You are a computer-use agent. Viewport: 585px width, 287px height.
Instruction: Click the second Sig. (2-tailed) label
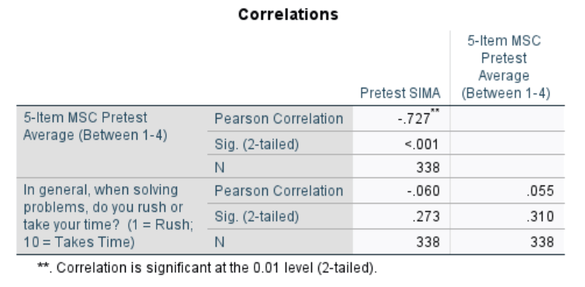coord(257,216)
